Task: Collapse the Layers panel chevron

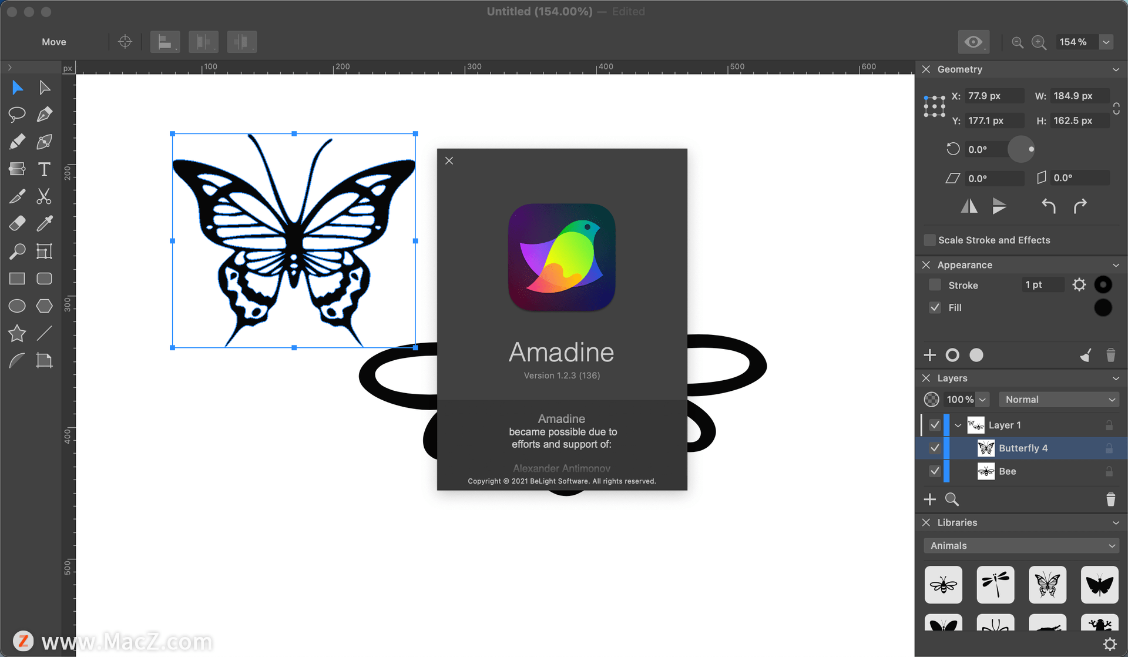Action: pos(1116,378)
